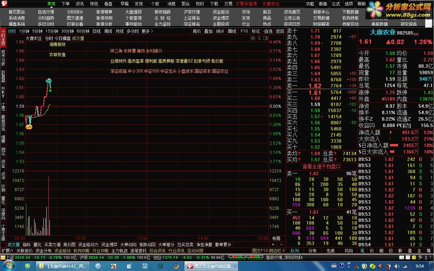Viewport: 434px width, 271px height.
Task: Switch to 资金驱动力 indicator tab
Action: [88, 245]
